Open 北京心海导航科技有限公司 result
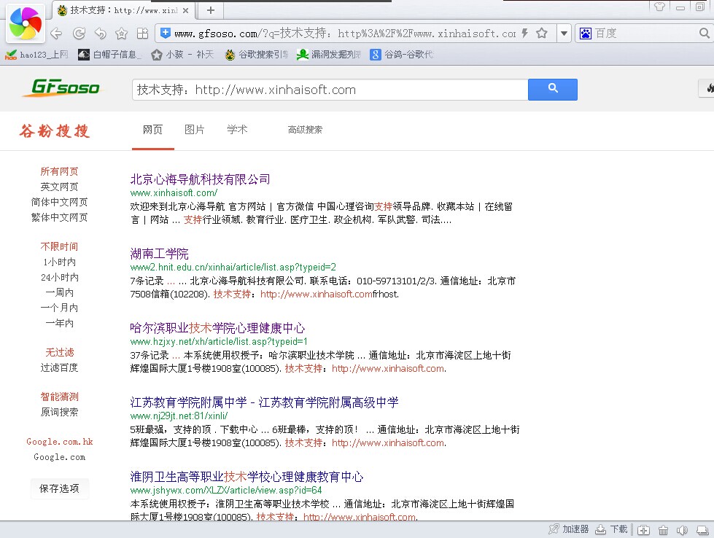 click(x=200, y=179)
